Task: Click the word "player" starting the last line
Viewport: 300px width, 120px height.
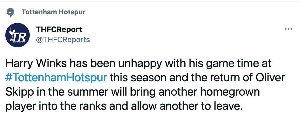Action: pos(19,105)
